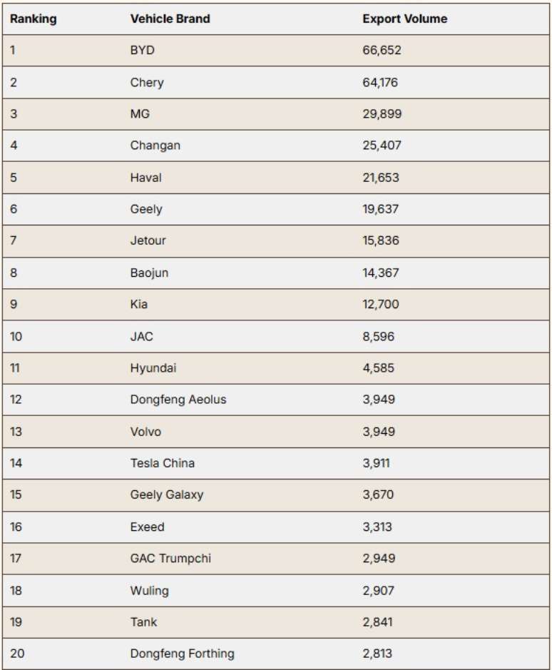Viewport: 552px width, 670px height.
Task: Click MG export volume 29,899
Action: 382,113
